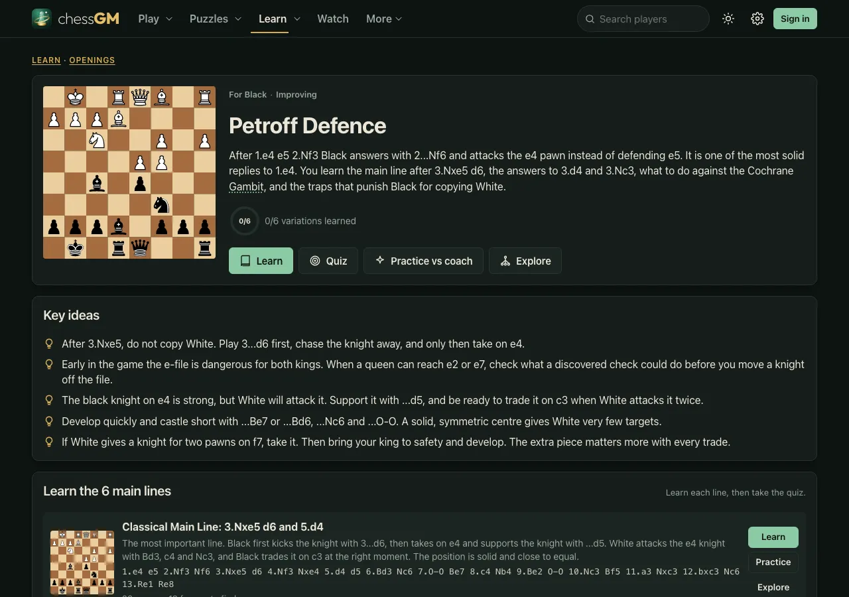The width and height of the screenshot is (849, 597).
Task: Click lightbulb beside 'If White gives a knight' idea
Action: [48, 442]
